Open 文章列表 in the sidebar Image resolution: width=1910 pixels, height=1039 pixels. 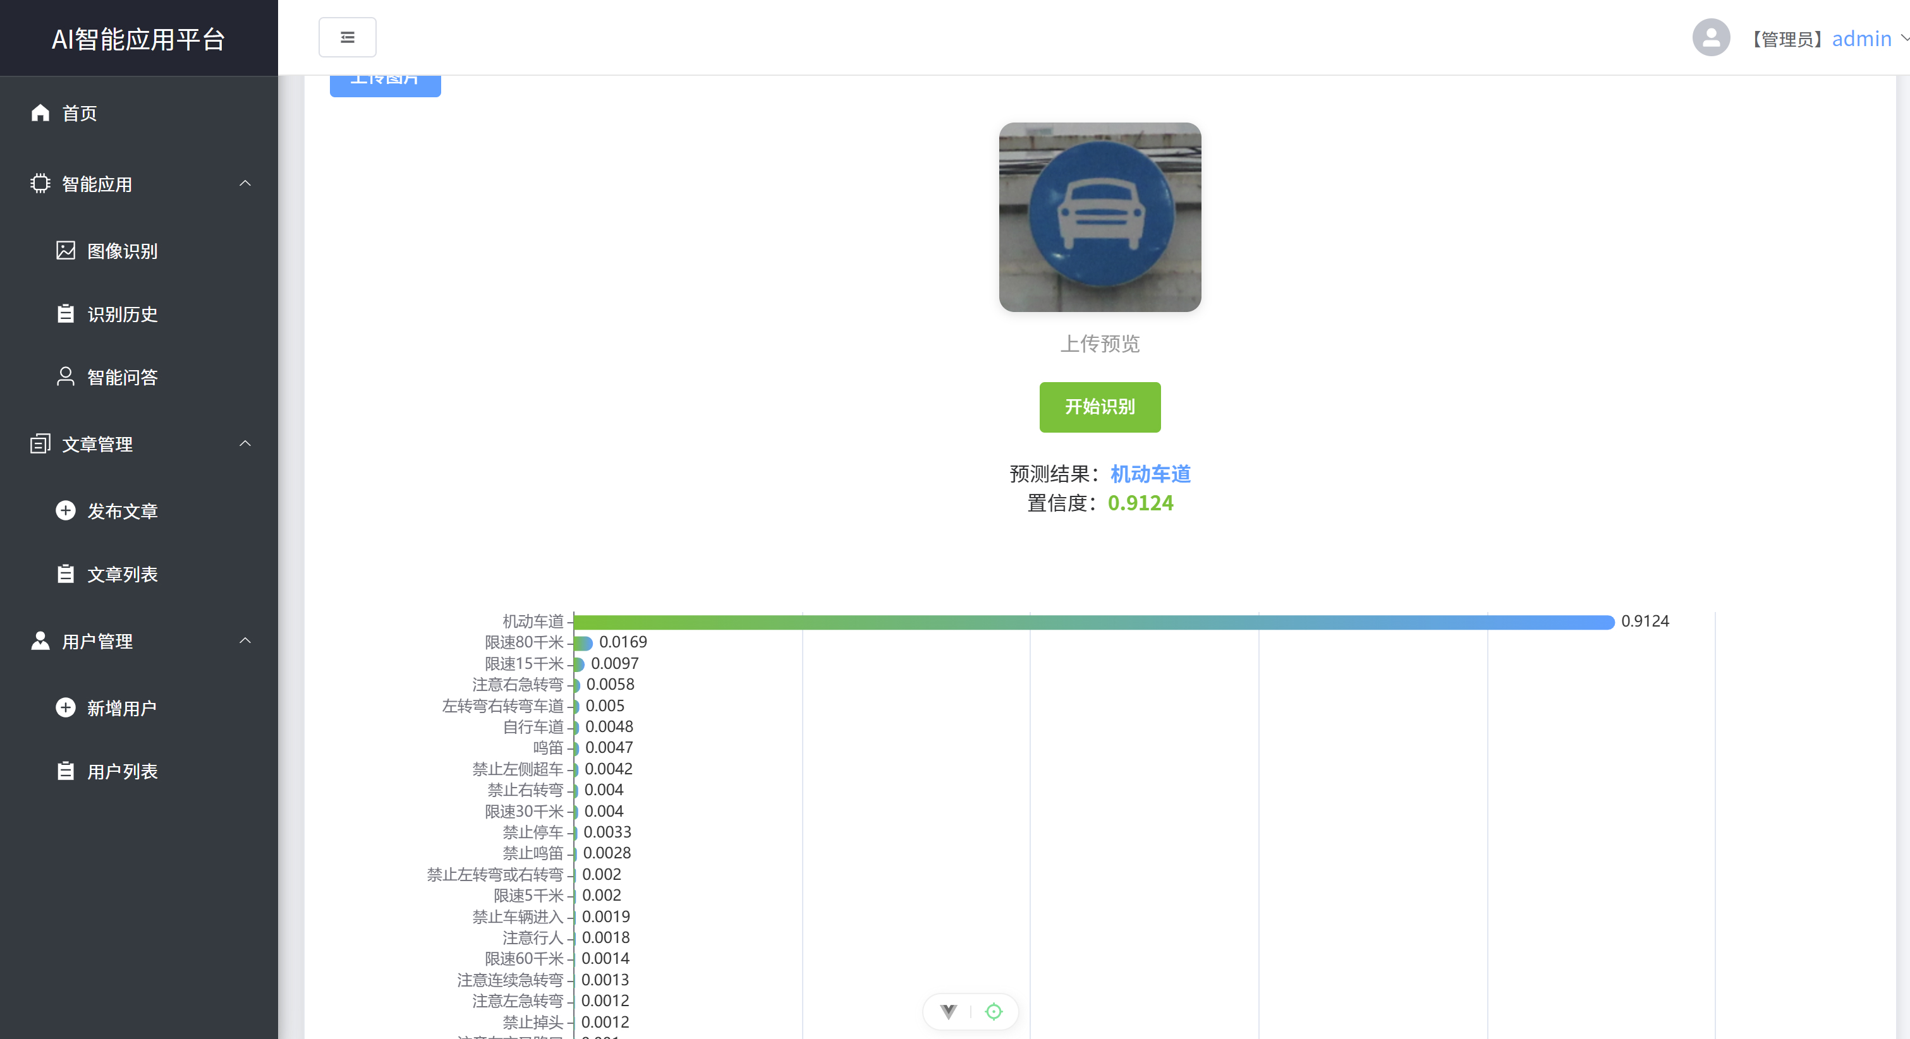123,574
